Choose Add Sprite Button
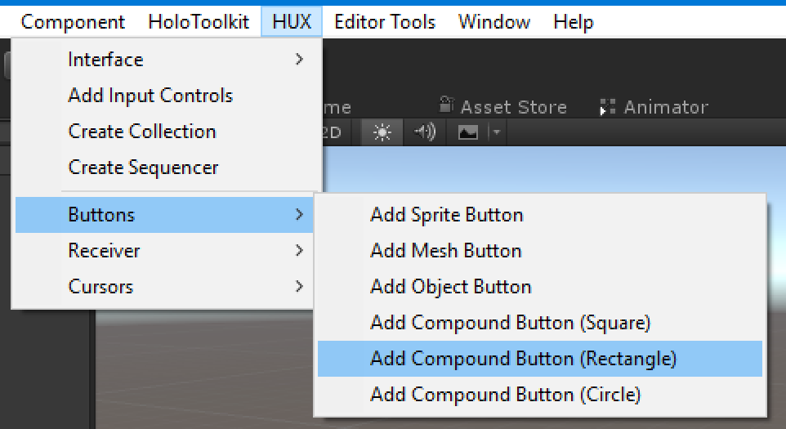 [x=540, y=214]
